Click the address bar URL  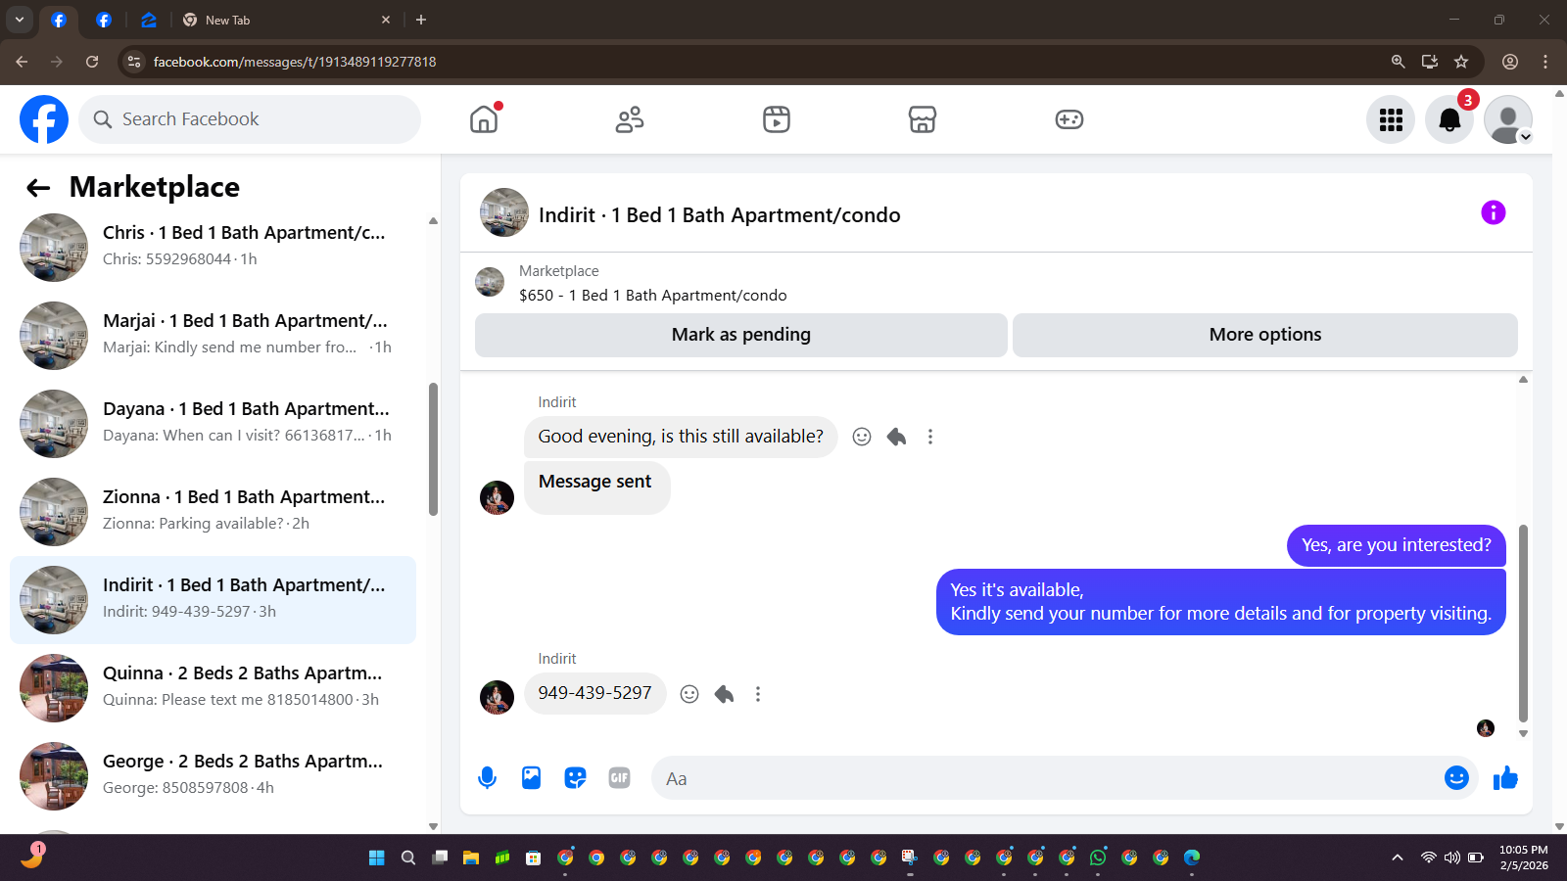point(295,62)
